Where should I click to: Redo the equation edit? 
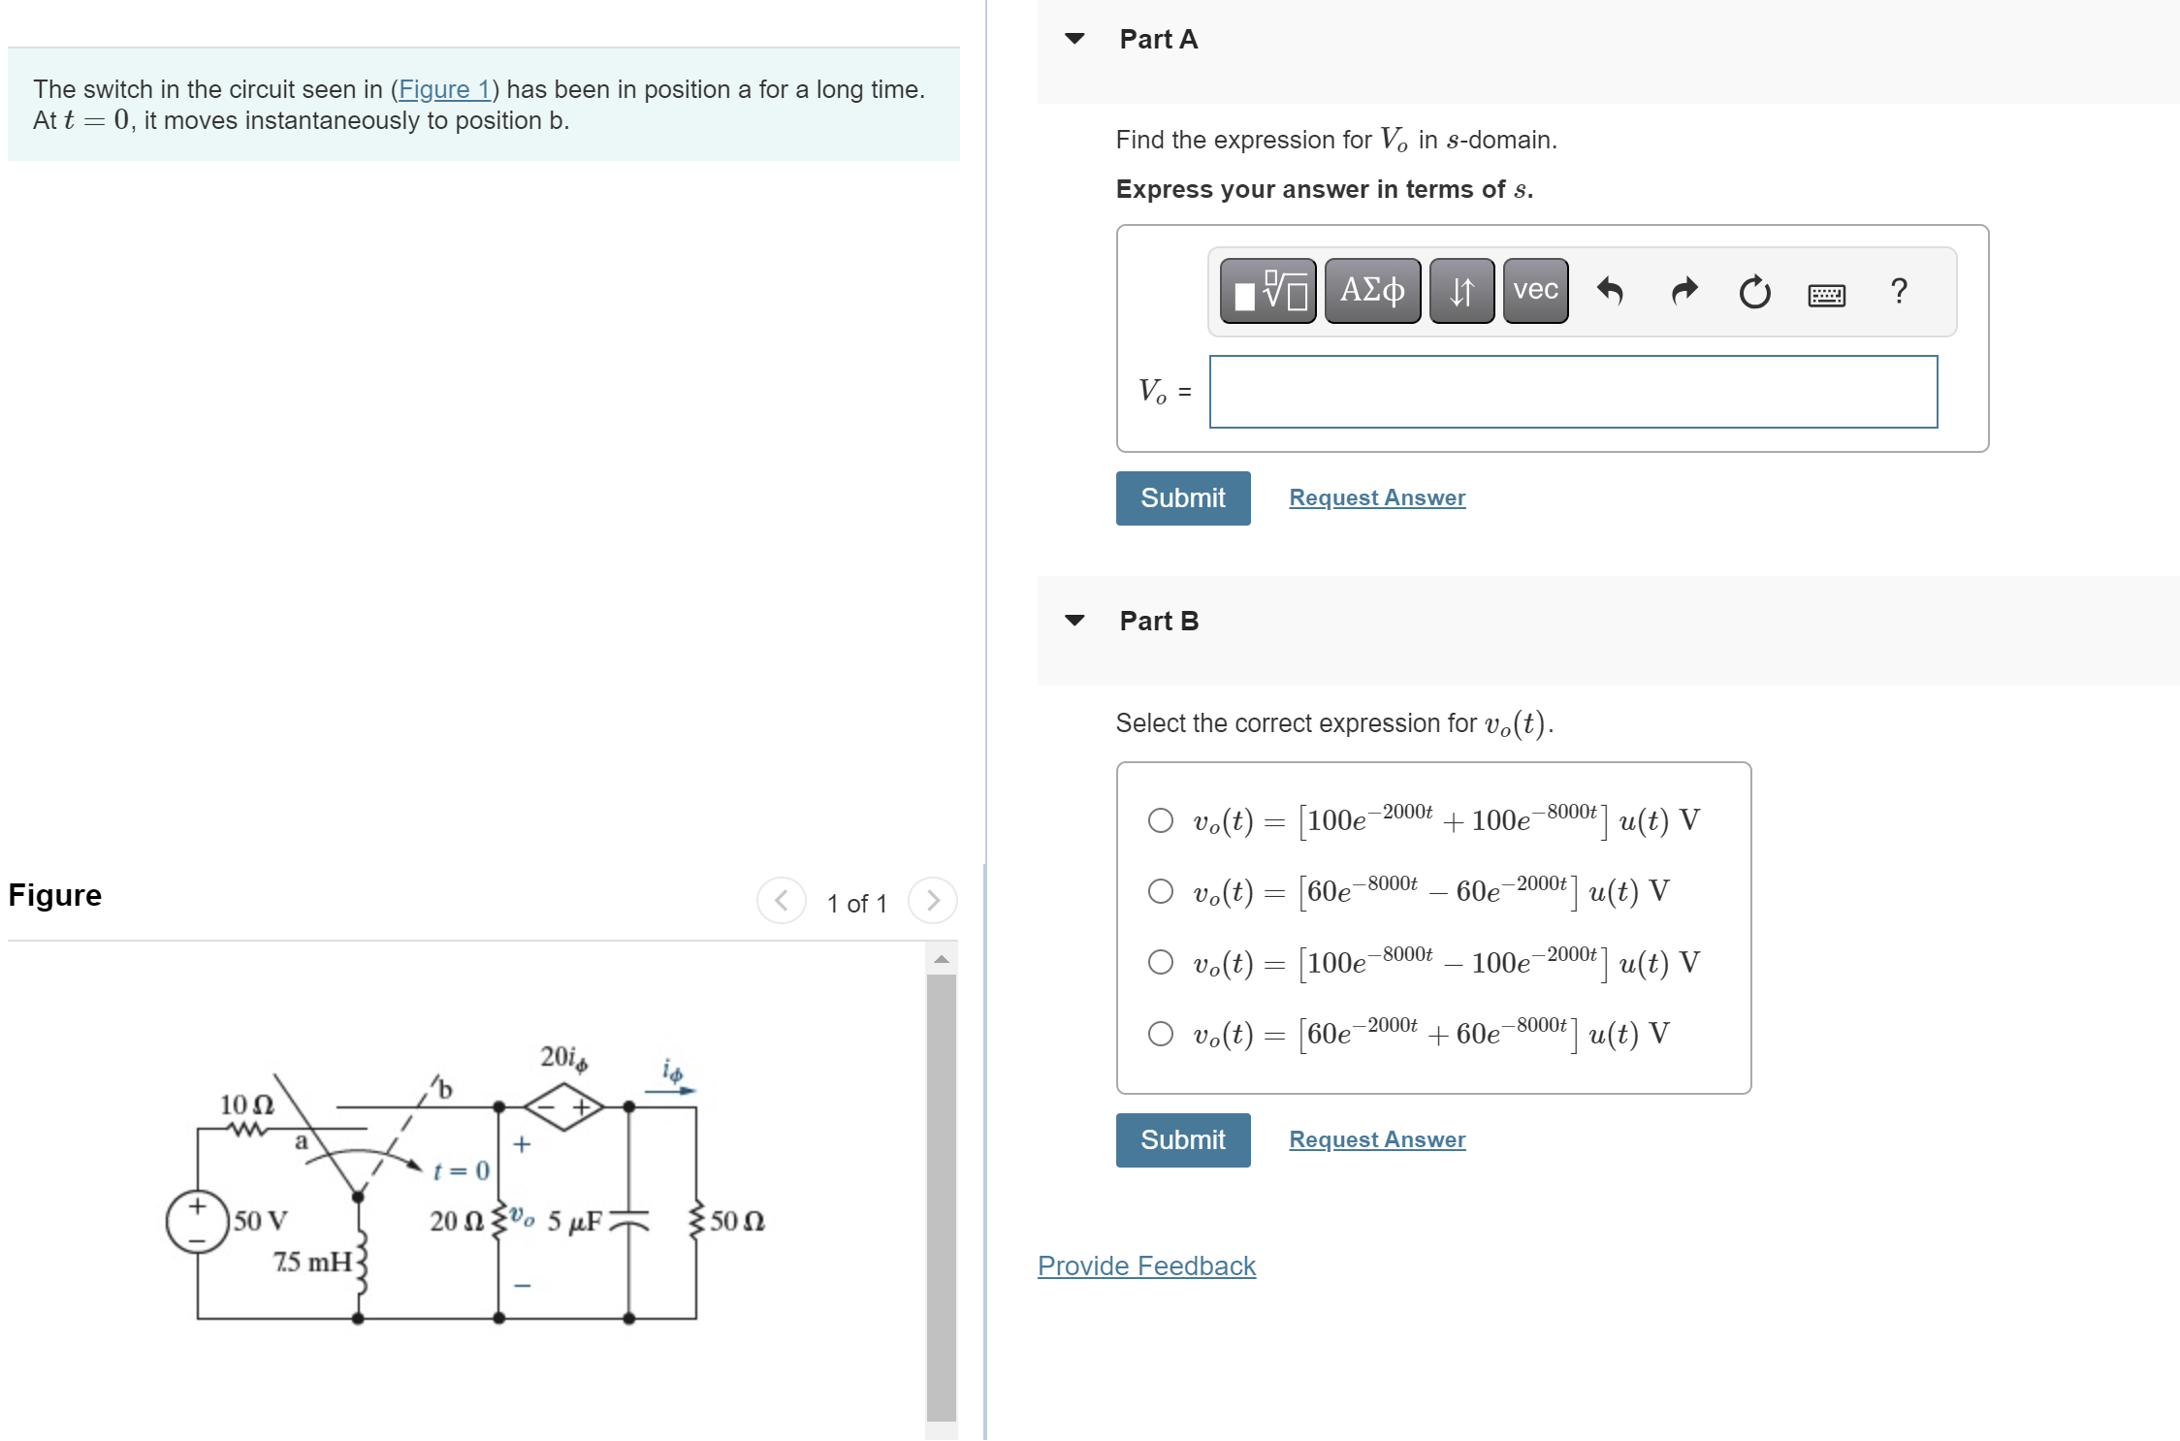[x=1684, y=291]
